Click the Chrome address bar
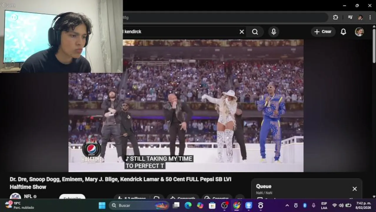This screenshot has width=376, height=212. (x=225, y=17)
